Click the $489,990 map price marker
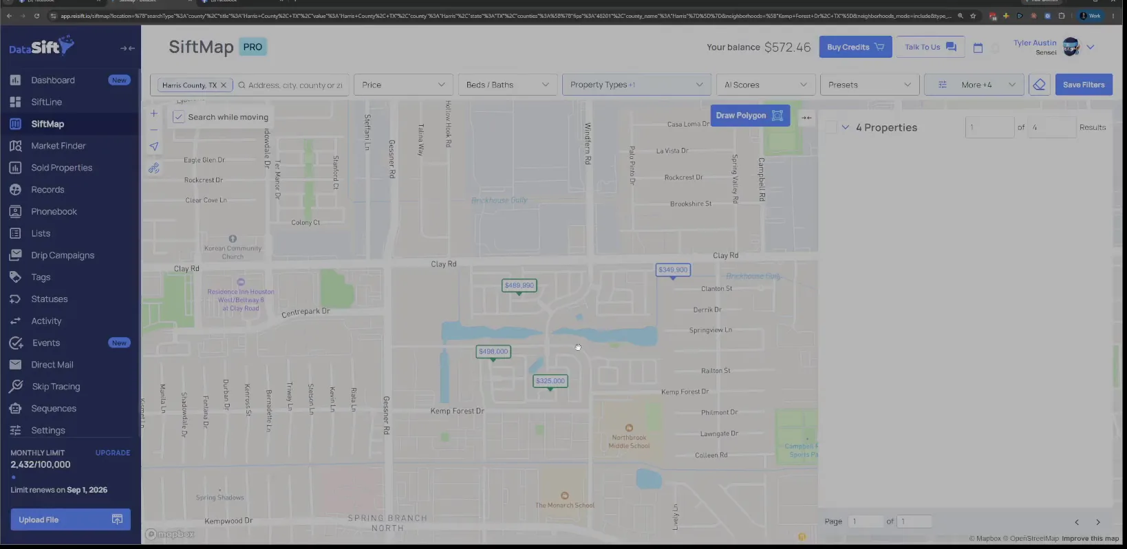 [519, 286]
